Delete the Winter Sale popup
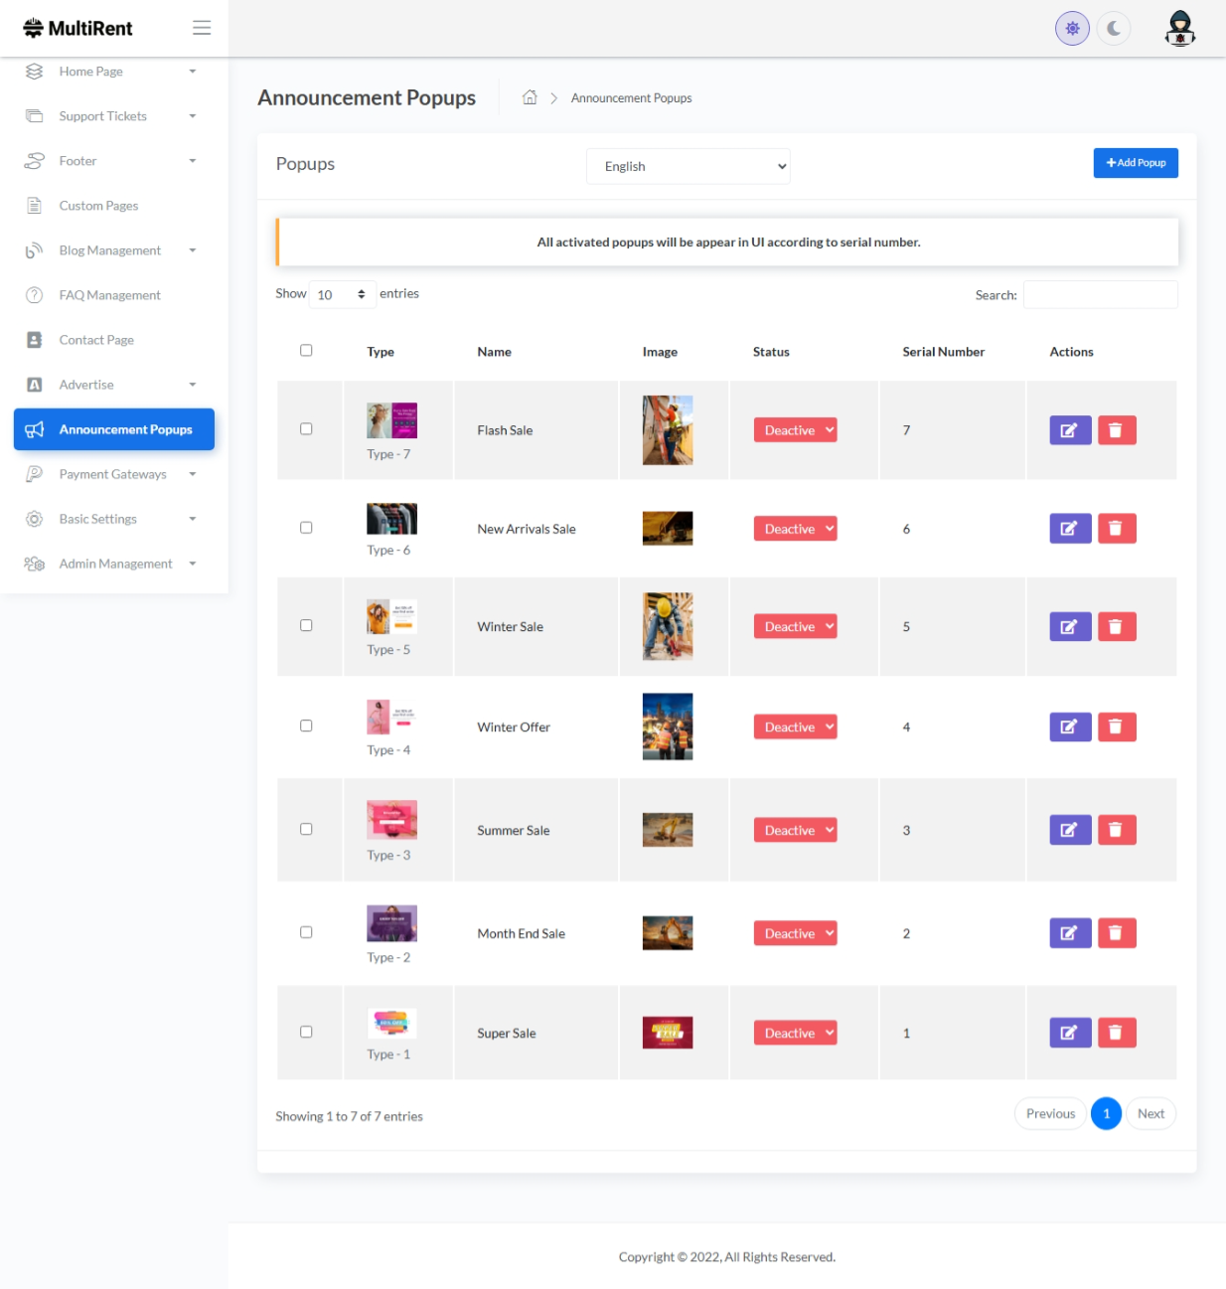This screenshot has height=1289, width=1226. 1116,627
